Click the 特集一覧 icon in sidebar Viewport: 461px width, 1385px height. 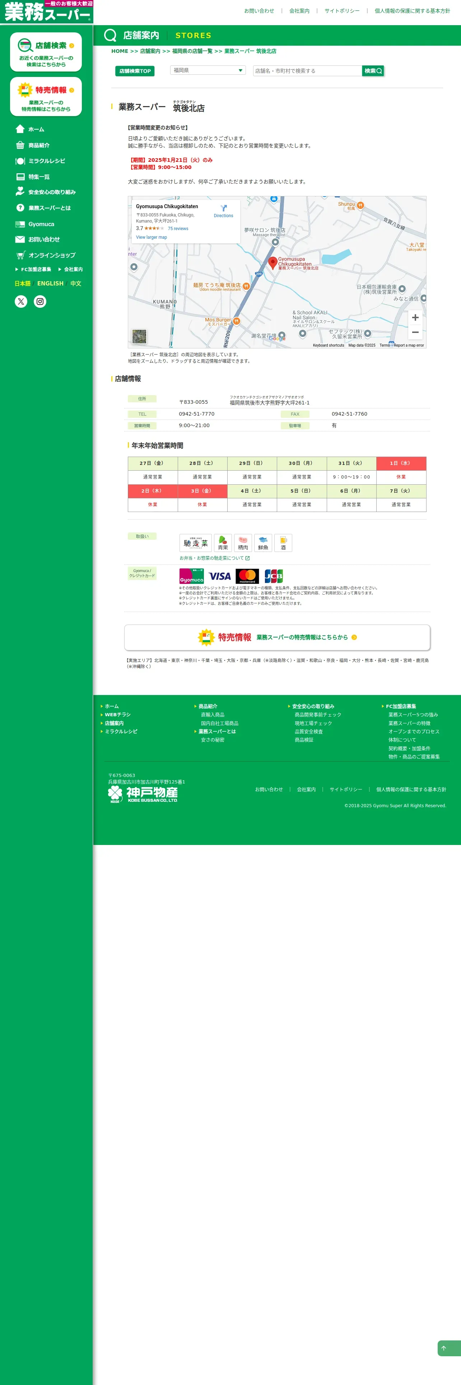point(20,177)
